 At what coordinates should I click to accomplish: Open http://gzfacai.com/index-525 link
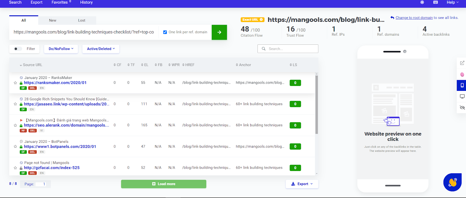pyautogui.click(x=52, y=168)
